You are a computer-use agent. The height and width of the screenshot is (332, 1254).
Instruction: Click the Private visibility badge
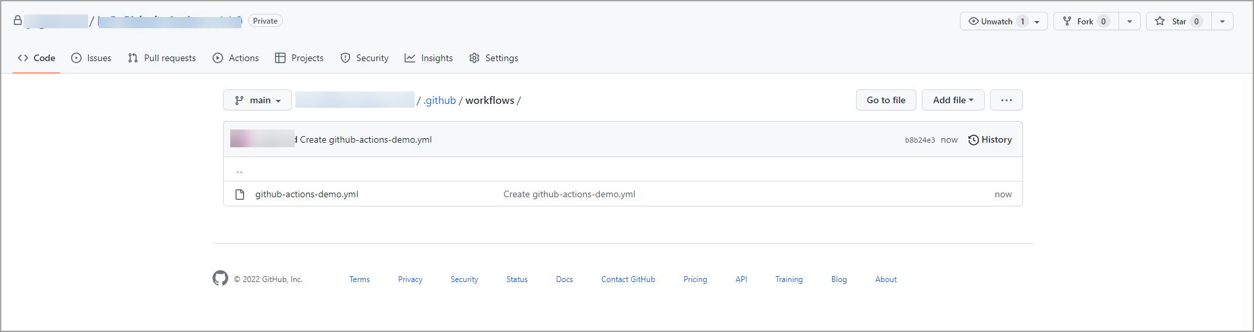265,21
